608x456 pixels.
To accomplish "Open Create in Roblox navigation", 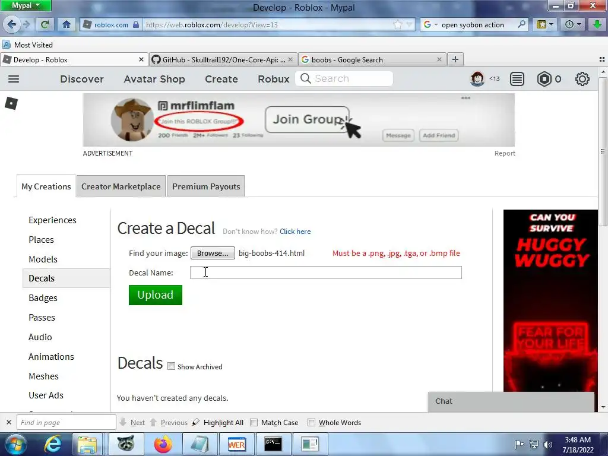I will click(x=221, y=79).
